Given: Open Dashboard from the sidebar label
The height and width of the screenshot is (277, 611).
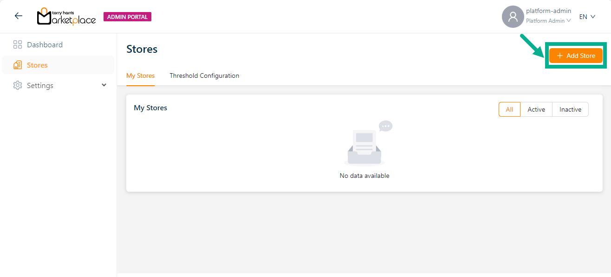Looking at the screenshot, I should pos(45,44).
